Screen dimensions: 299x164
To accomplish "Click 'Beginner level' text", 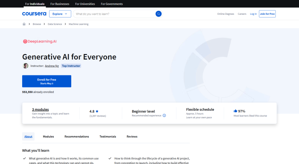I will (x=143, y=111).
